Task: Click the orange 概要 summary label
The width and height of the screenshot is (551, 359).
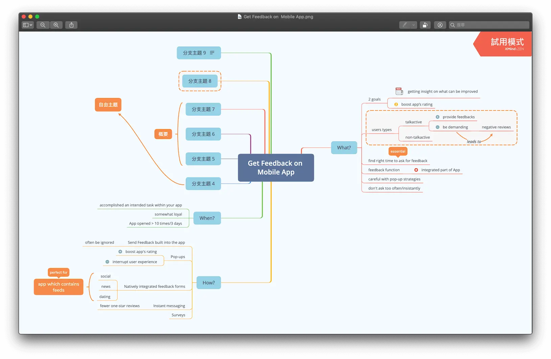Action: click(x=163, y=134)
